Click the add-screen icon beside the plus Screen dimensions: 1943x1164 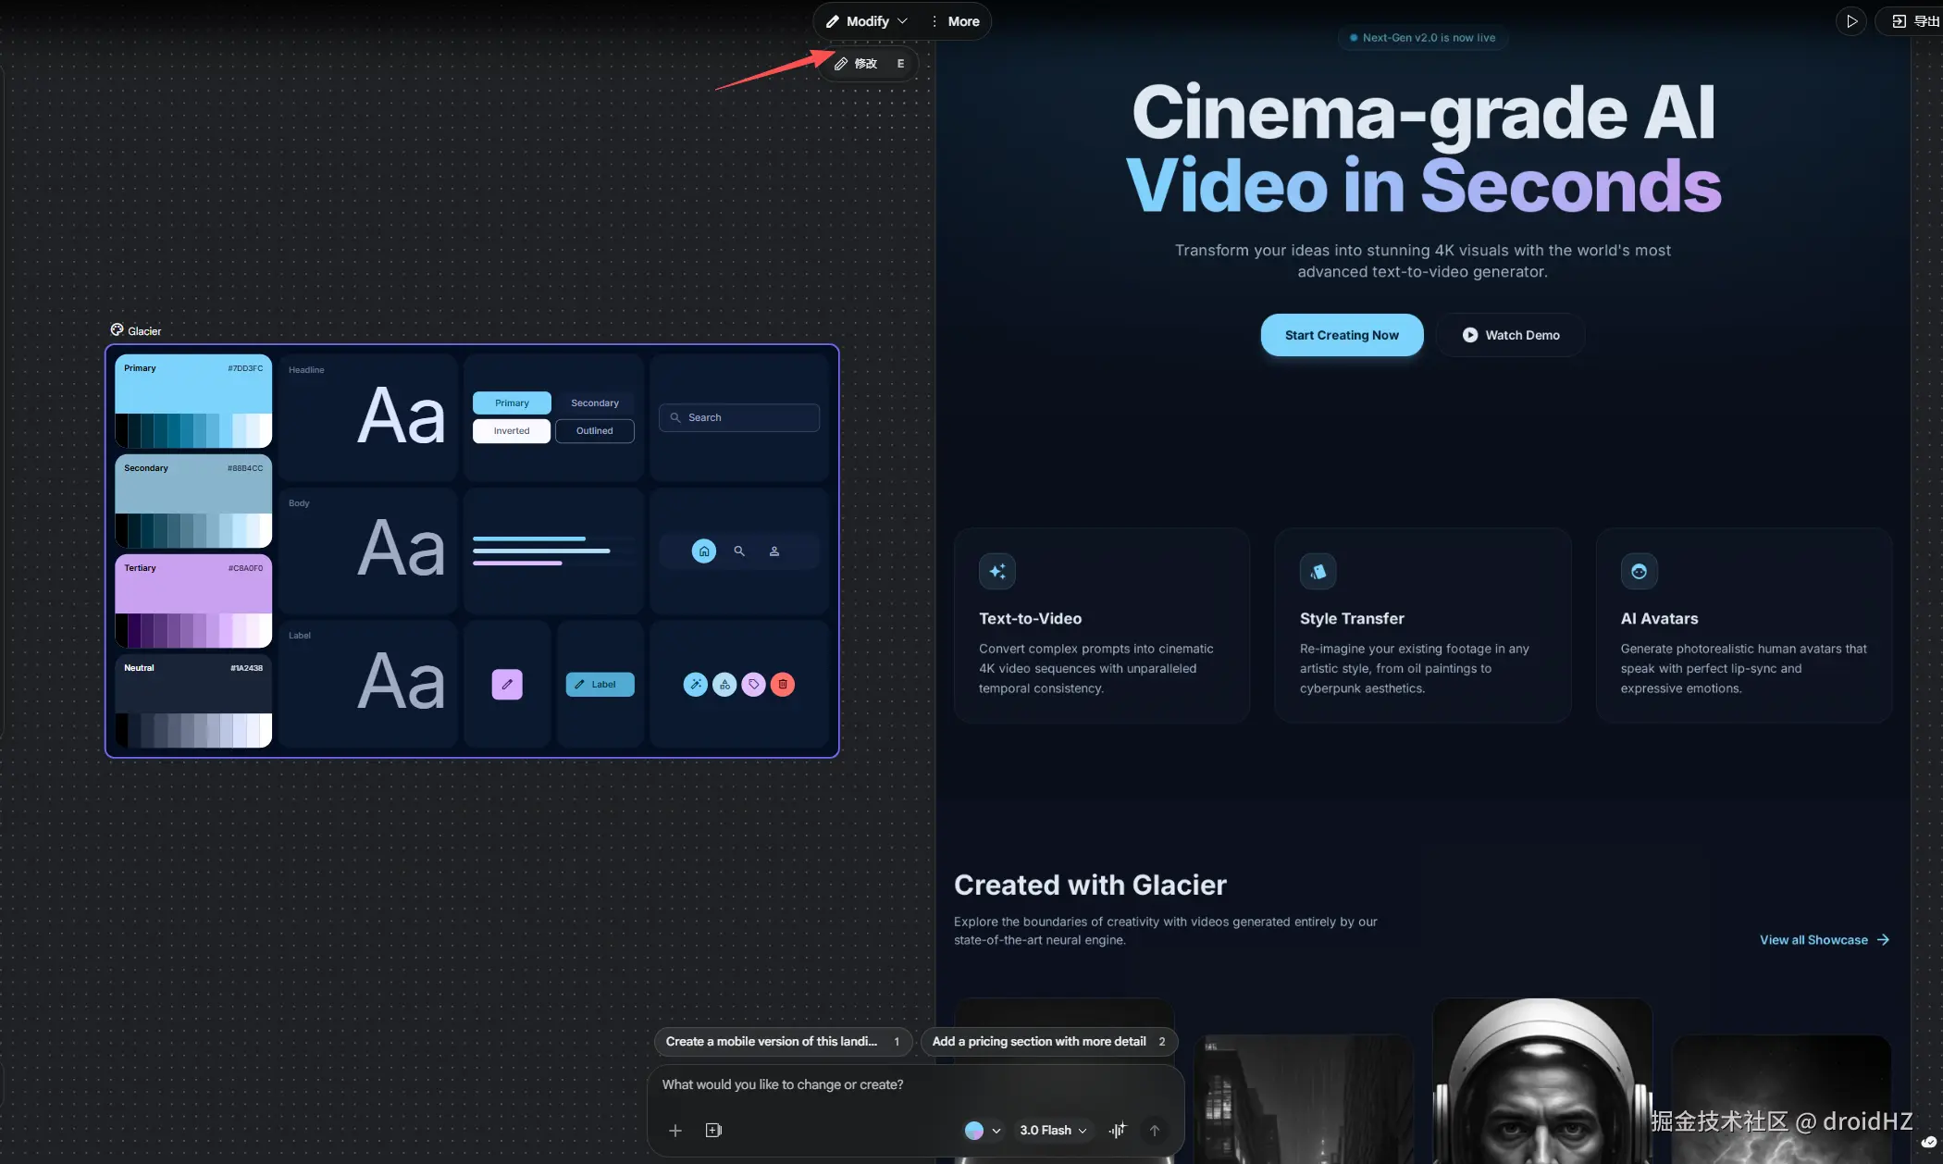[713, 1131]
